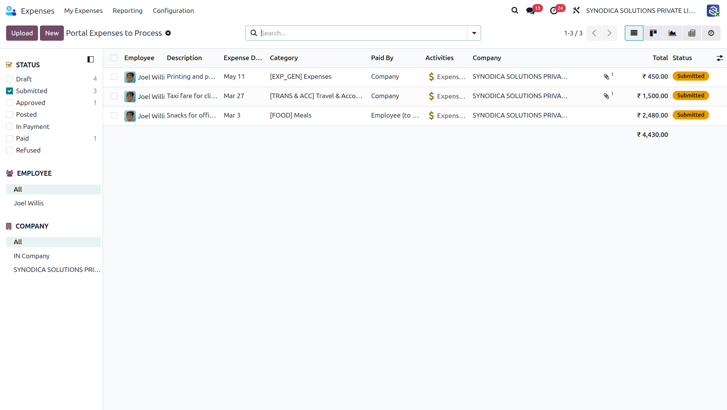The image size is (727, 410).
Task: Go to previous page of records
Action: pos(594,33)
